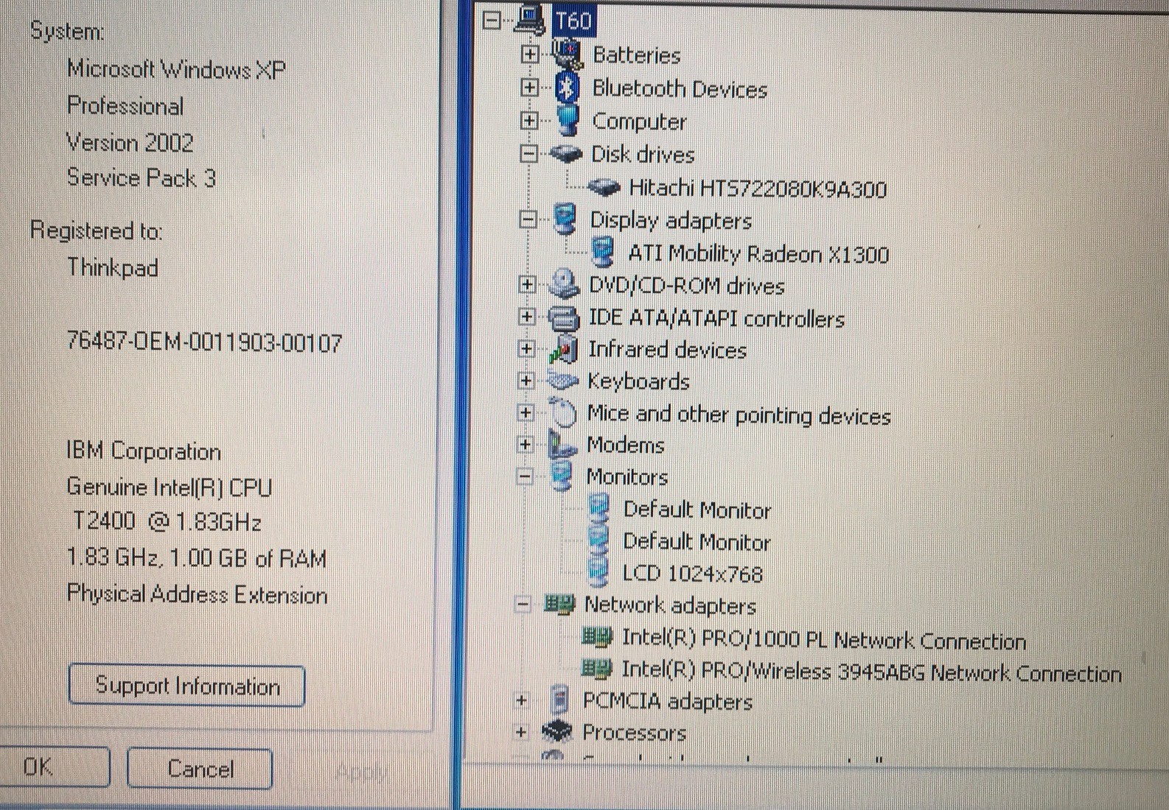Click the Intel PRO/1000 PL adapter icon
Image resolution: width=1169 pixels, height=810 pixels.
596,636
